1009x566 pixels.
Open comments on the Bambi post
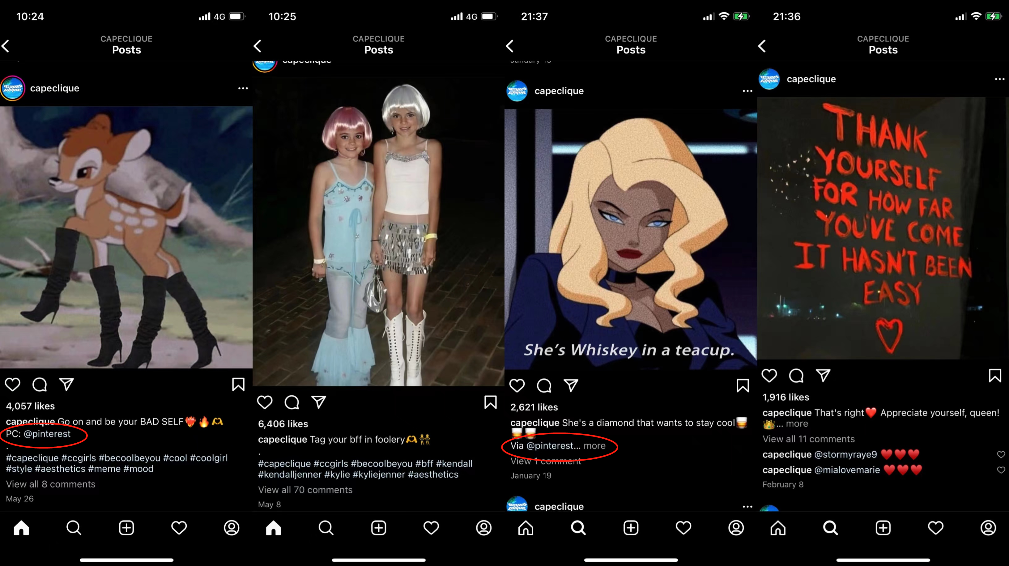(40, 384)
